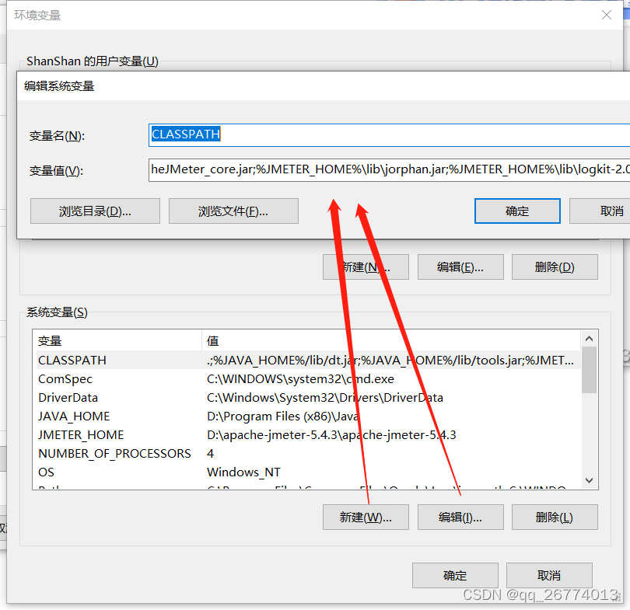Click value D:\Program Files (x86)\Java
This screenshot has height=610, width=630.
(x=282, y=417)
